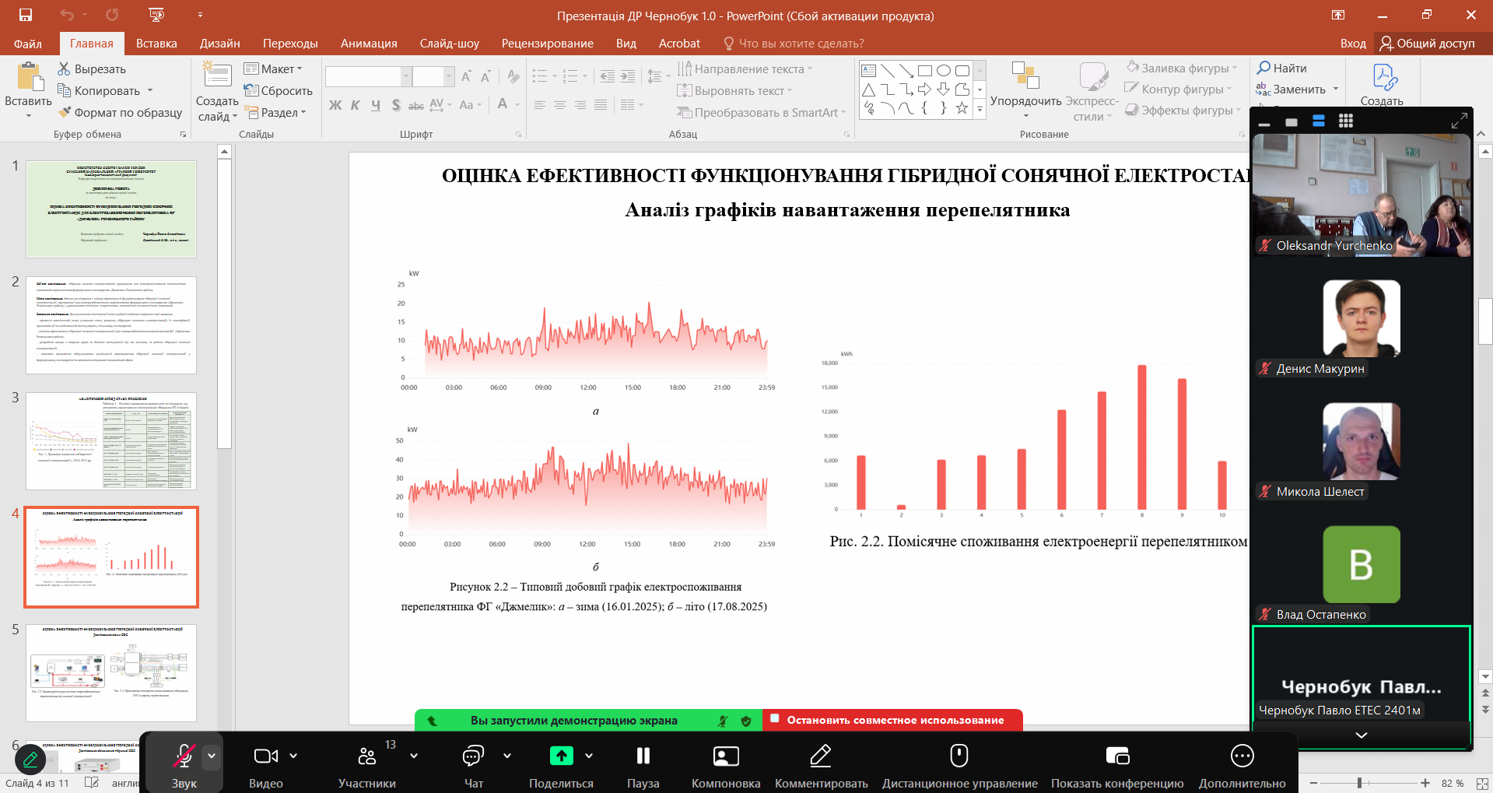Click Show meeting (Показать конференцию) icon
The height and width of the screenshot is (793, 1493).
(1117, 756)
